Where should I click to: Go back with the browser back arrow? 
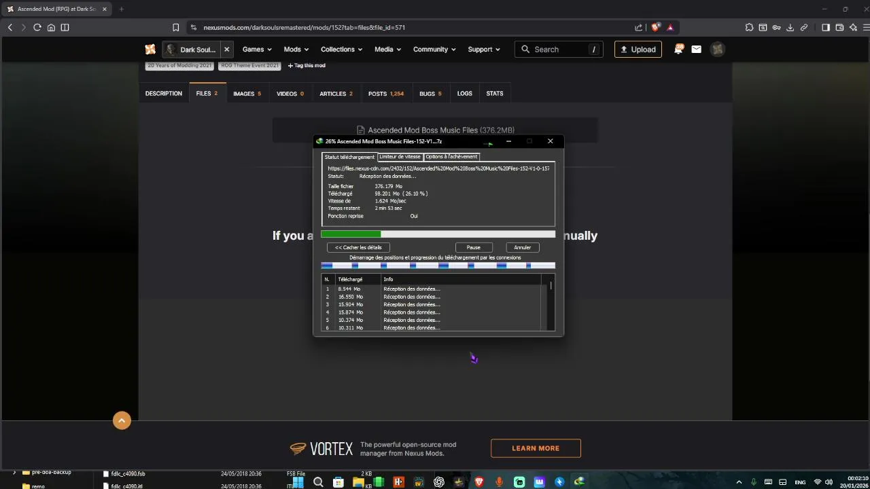click(x=10, y=27)
